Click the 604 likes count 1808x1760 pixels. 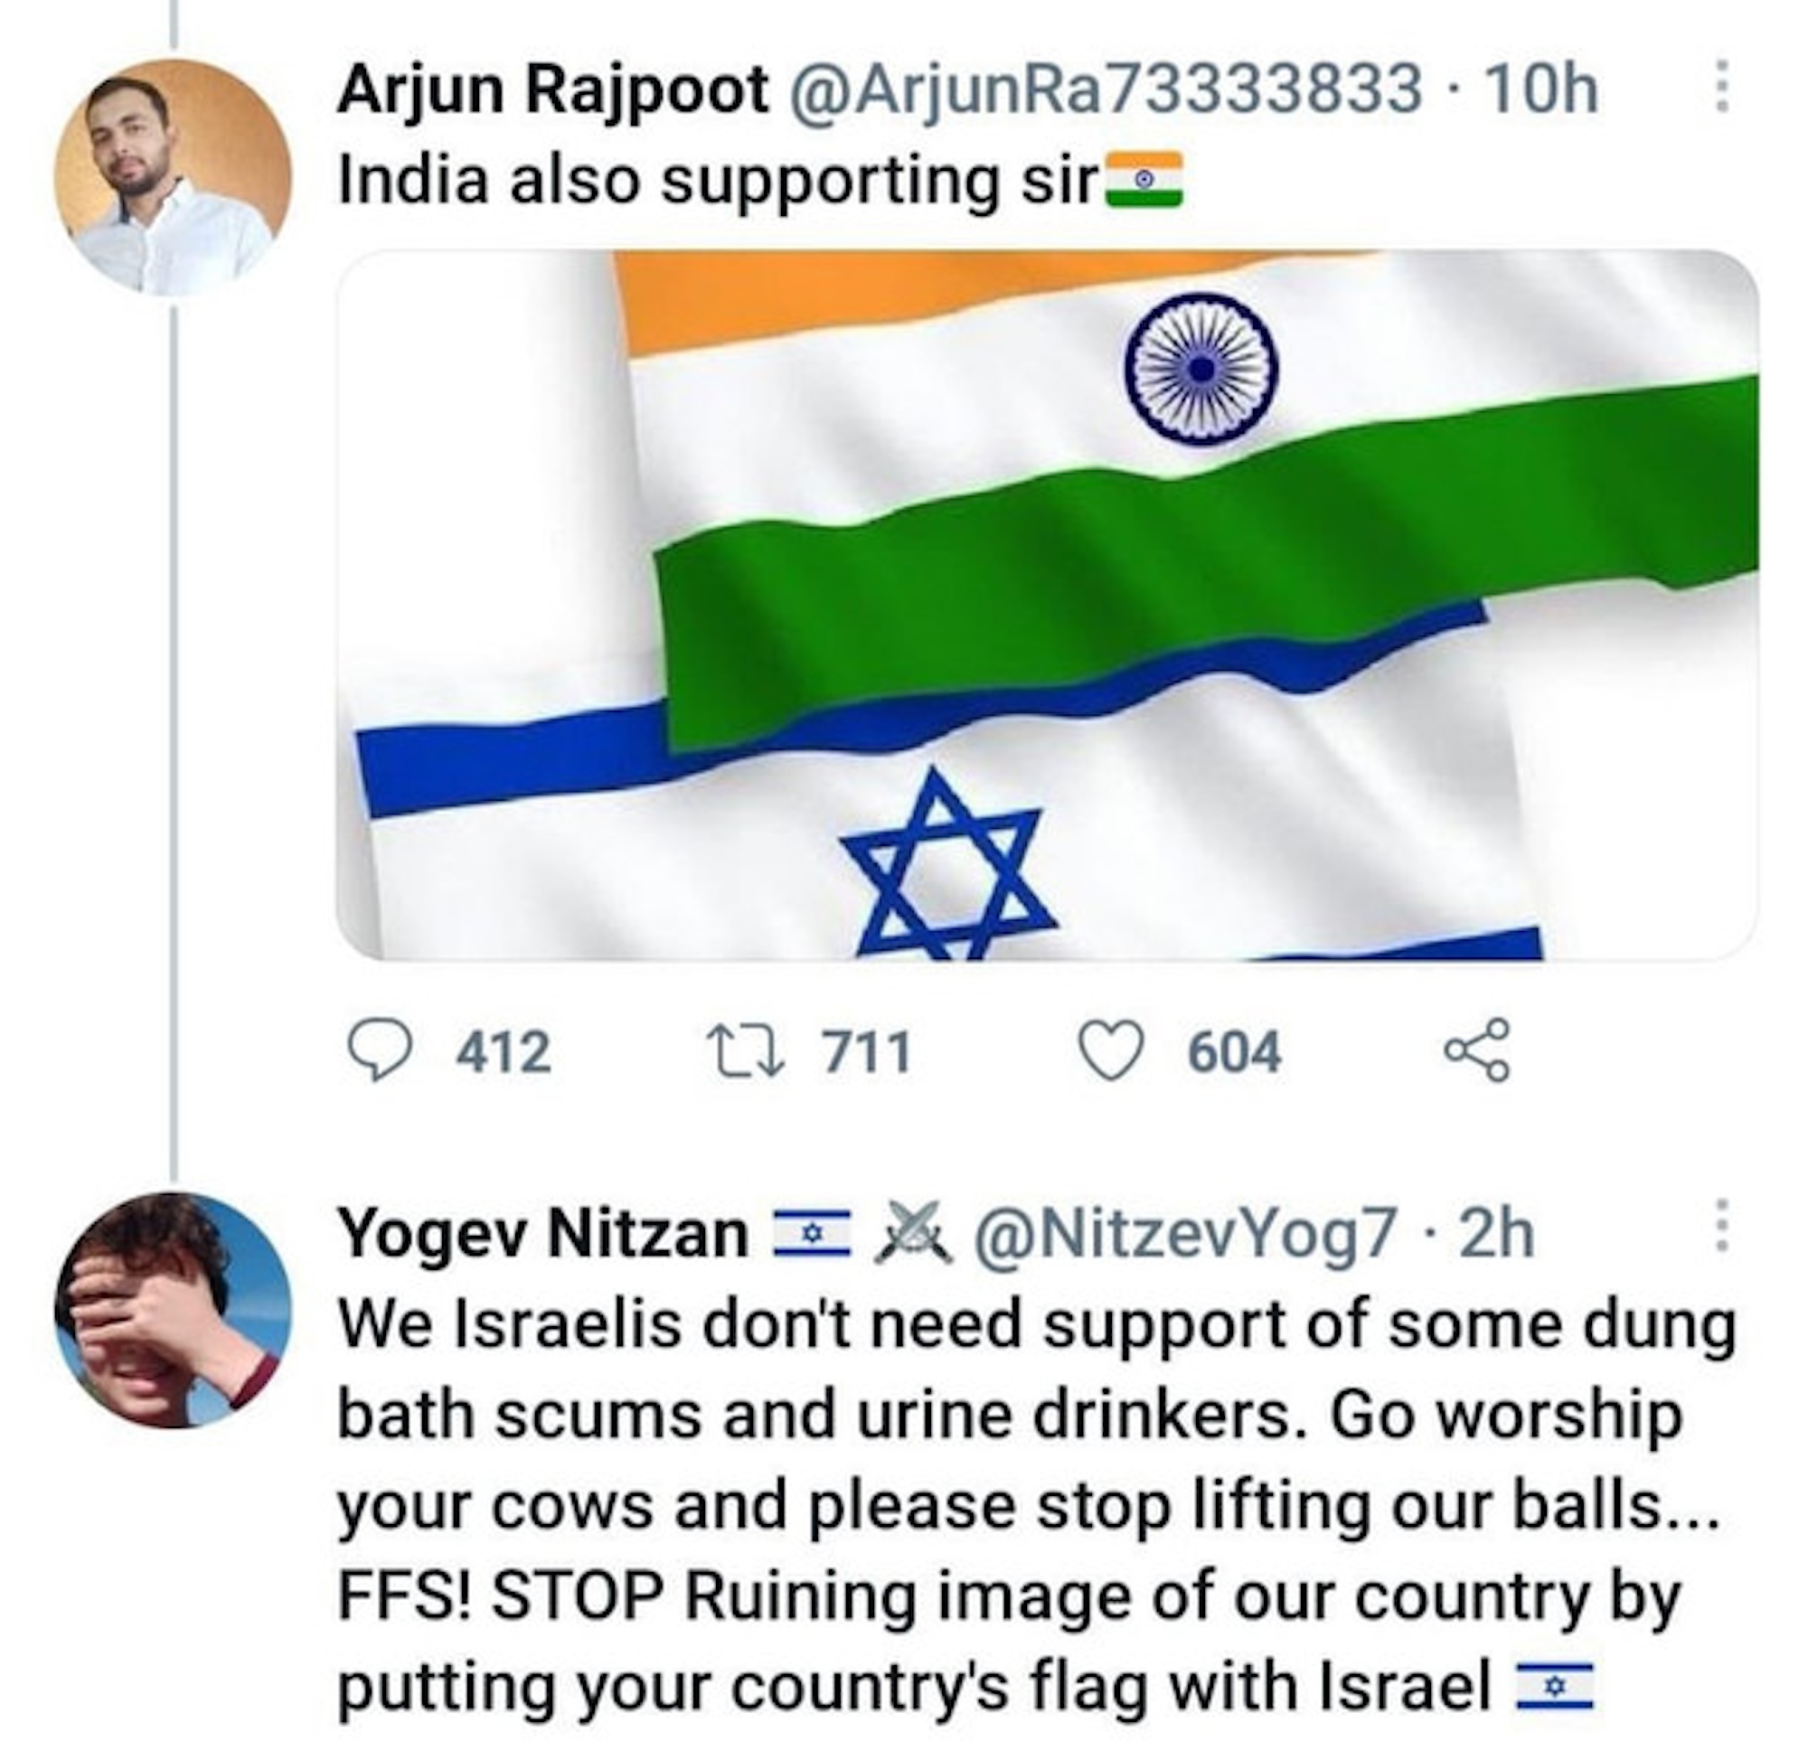tap(1234, 1053)
